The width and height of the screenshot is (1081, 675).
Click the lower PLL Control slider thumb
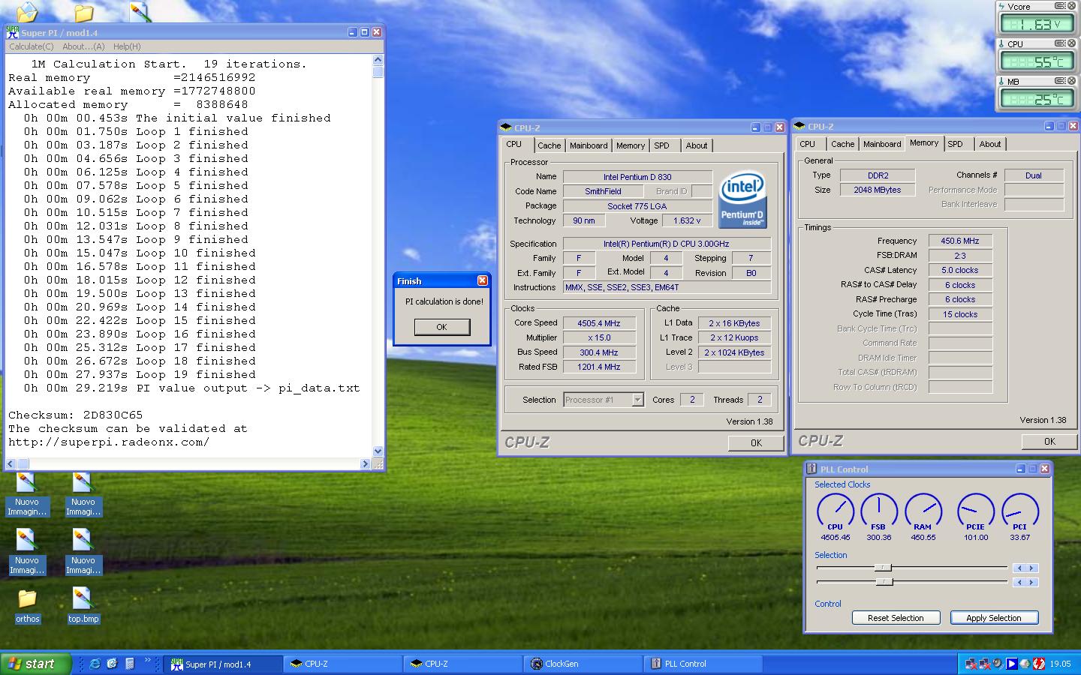pyautogui.click(x=884, y=582)
